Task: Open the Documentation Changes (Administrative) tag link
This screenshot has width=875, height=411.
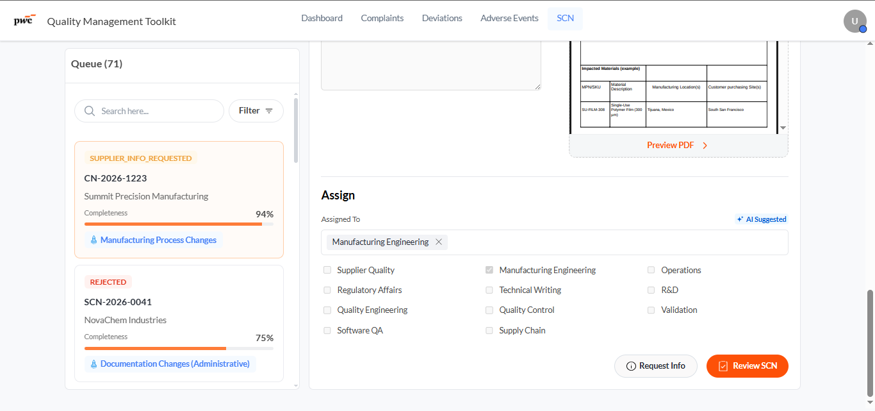Action: click(170, 364)
